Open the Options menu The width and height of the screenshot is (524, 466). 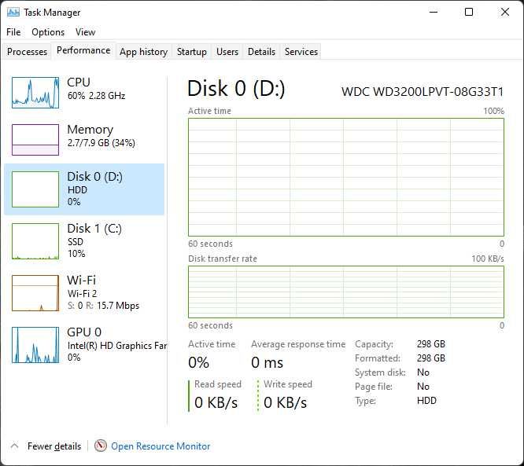(x=48, y=32)
